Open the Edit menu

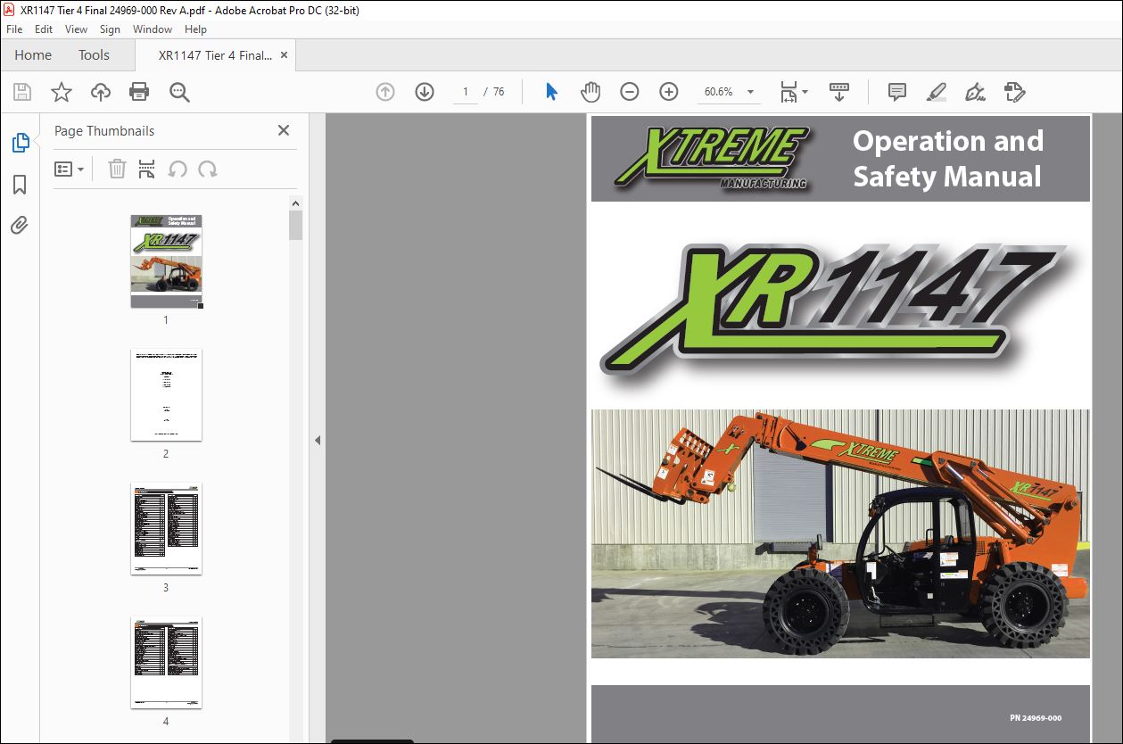coord(44,29)
